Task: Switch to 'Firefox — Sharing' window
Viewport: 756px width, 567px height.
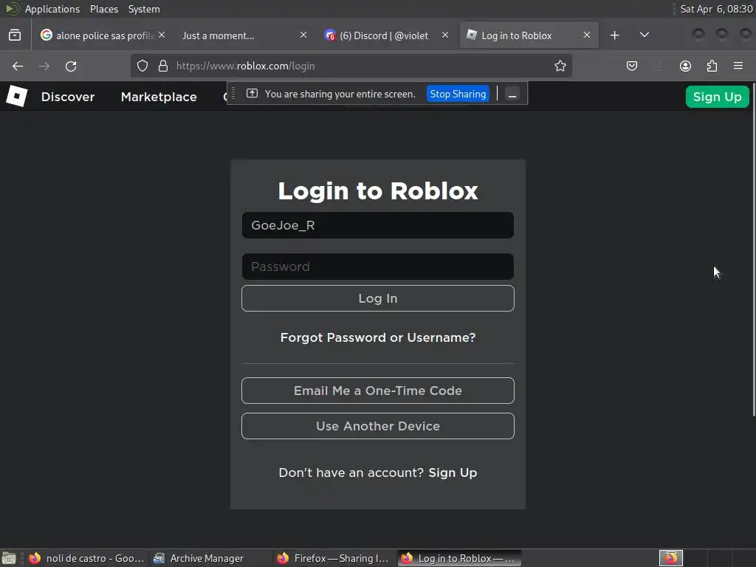Action: (334, 558)
